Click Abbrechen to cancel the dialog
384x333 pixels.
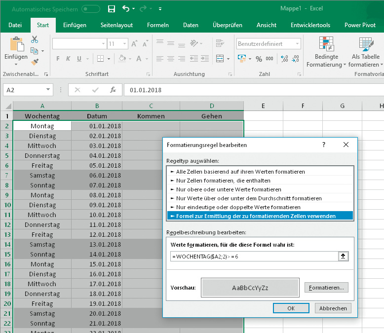333,308
